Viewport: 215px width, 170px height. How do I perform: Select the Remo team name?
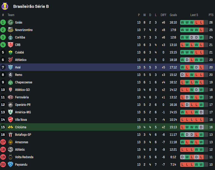tap(19, 75)
